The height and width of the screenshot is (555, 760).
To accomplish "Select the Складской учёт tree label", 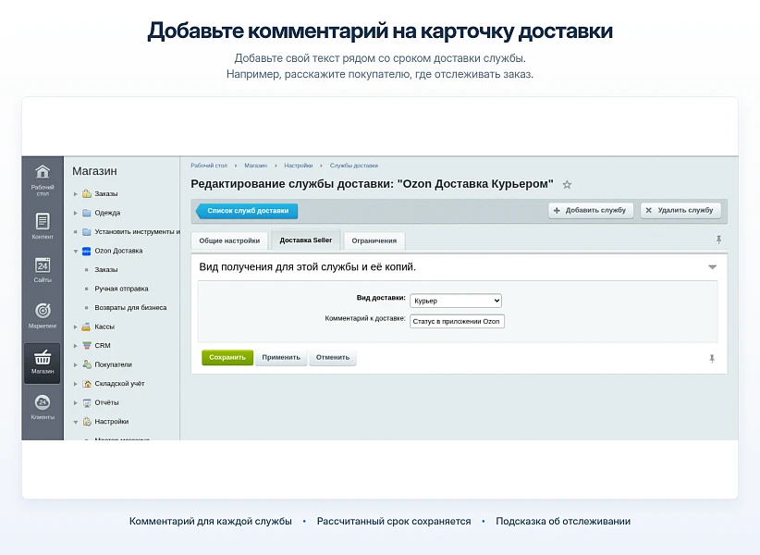I will point(119,383).
